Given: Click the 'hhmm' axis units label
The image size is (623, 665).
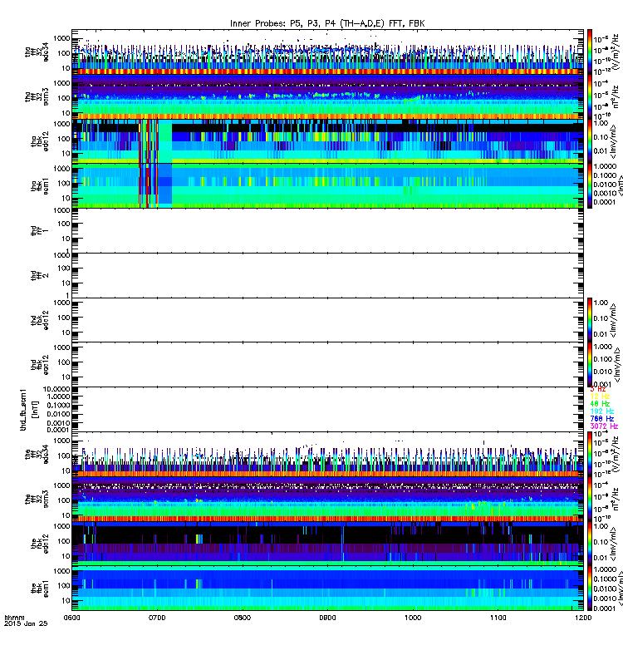Looking at the screenshot, I should [x=14, y=618].
